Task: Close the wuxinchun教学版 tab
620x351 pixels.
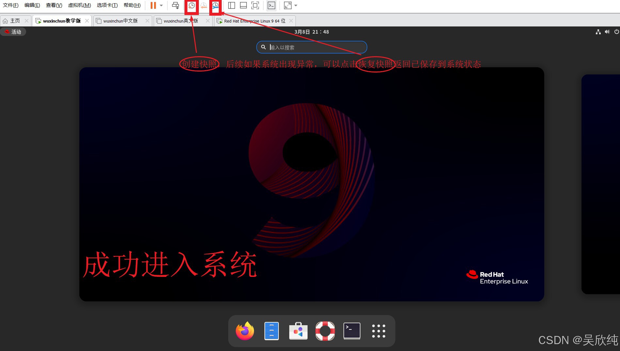Action: [x=87, y=21]
